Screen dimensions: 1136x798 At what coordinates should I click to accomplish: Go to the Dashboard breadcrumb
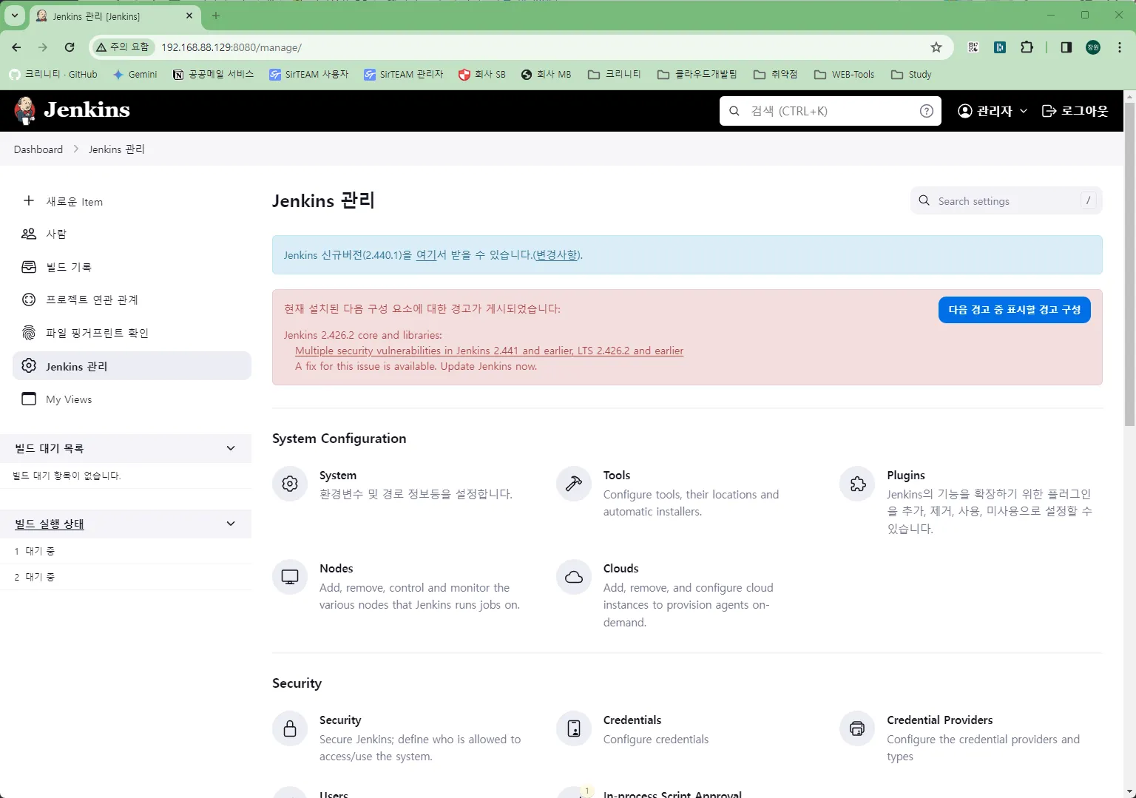pyautogui.click(x=38, y=149)
